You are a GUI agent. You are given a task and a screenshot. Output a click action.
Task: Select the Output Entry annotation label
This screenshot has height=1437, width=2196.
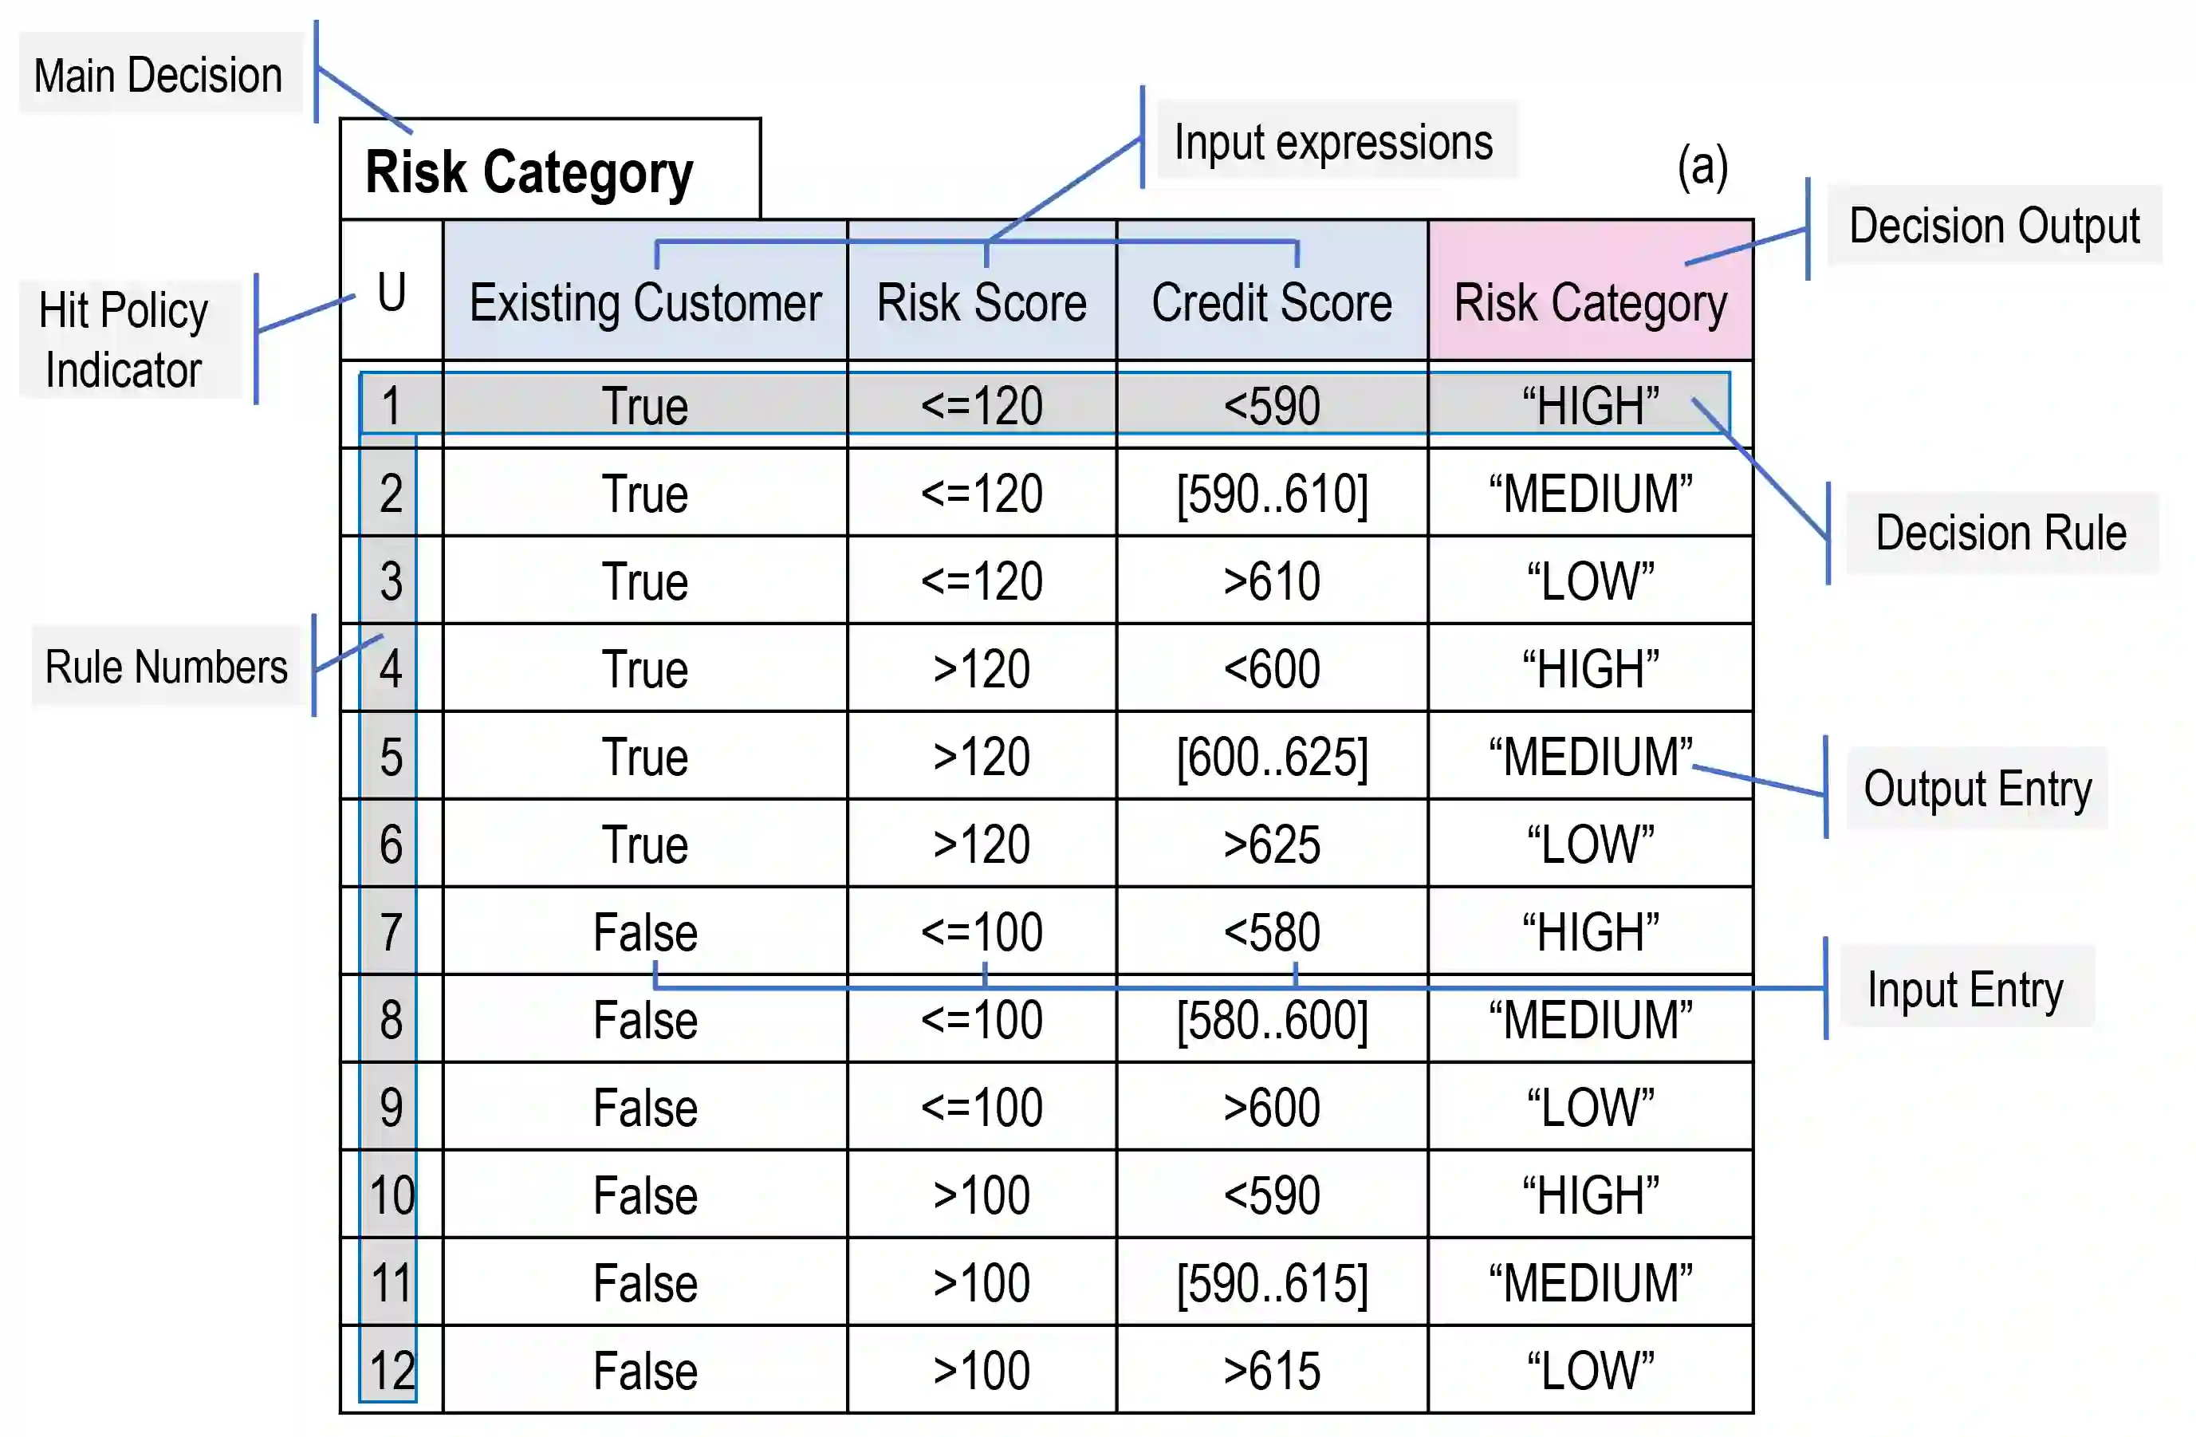[1978, 788]
